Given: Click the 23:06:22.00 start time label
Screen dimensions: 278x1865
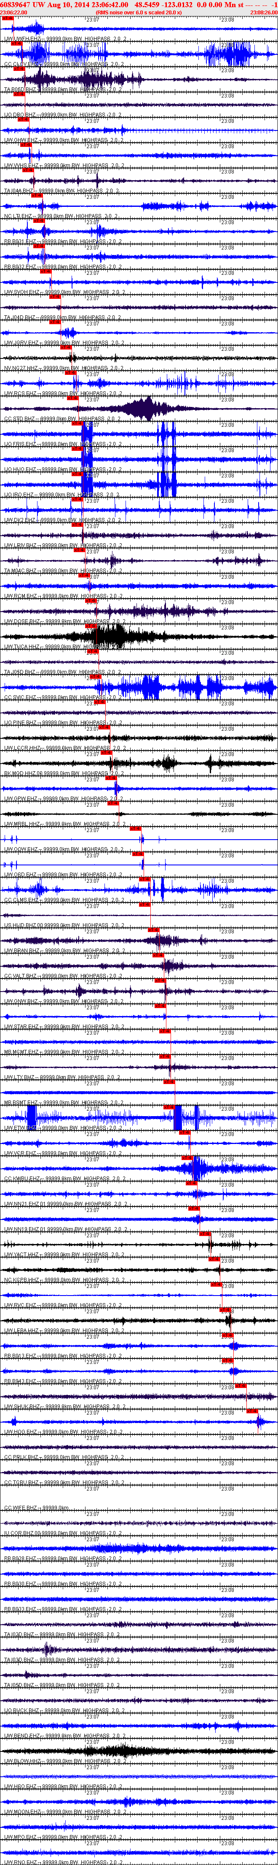Looking at the screenshot, I should click(14, 12).
